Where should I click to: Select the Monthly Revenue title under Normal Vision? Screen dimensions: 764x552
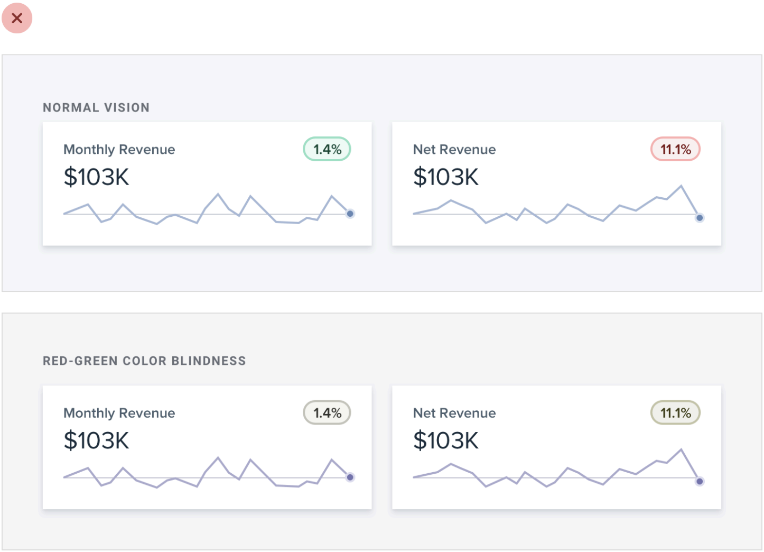coord(119,150)
